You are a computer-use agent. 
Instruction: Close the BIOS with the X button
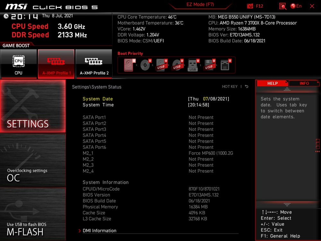pos(312,6)
